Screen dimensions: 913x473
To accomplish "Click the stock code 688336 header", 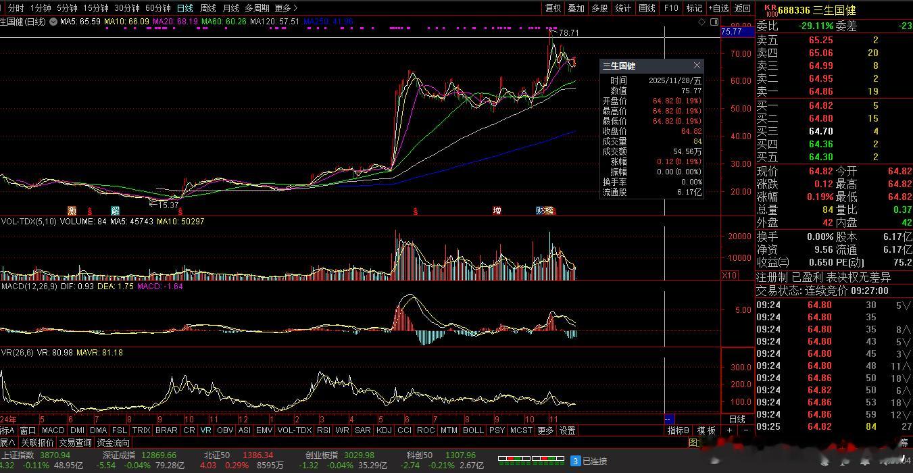I will coord(793,10).
